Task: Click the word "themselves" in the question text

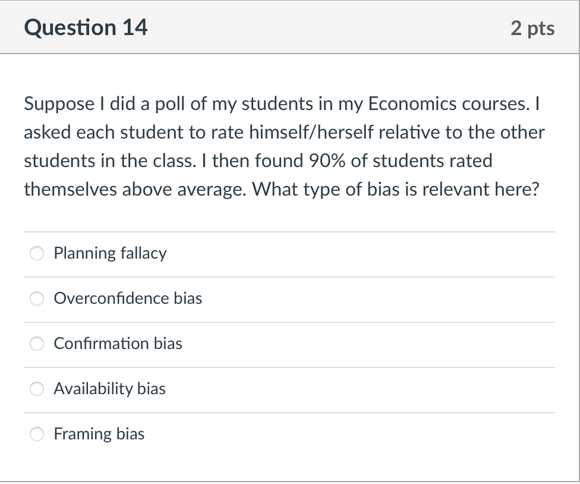Action: [67, 189]
